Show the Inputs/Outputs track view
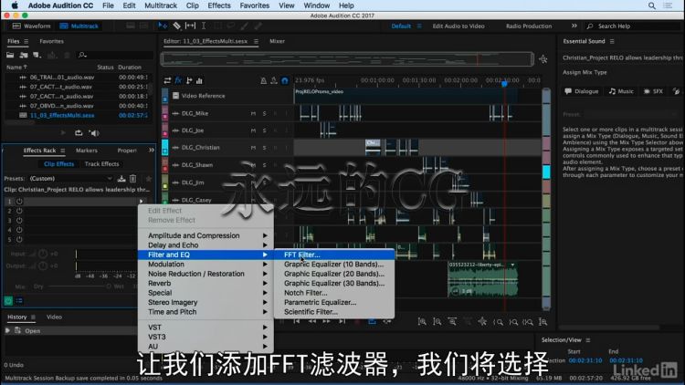 coord(167,80)
